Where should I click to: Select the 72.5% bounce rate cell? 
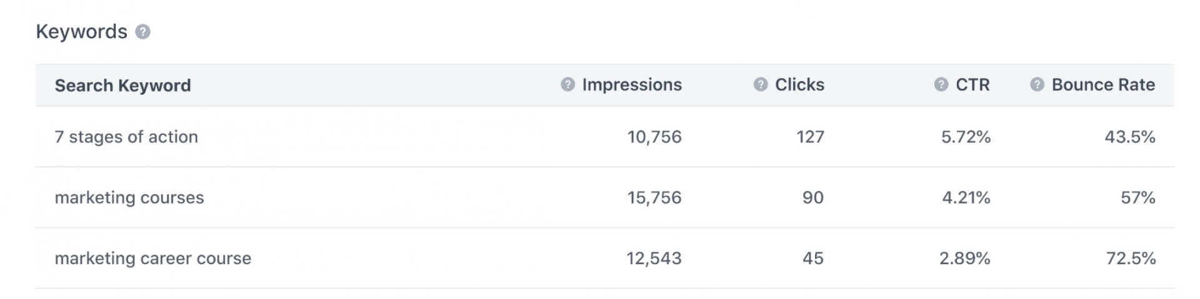pyautogui.click(x=1131, y=258)
